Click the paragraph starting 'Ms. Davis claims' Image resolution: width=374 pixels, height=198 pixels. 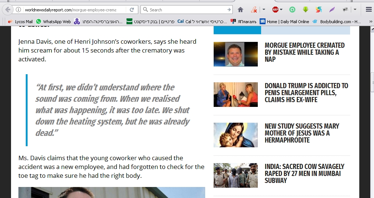coord(111,167)
